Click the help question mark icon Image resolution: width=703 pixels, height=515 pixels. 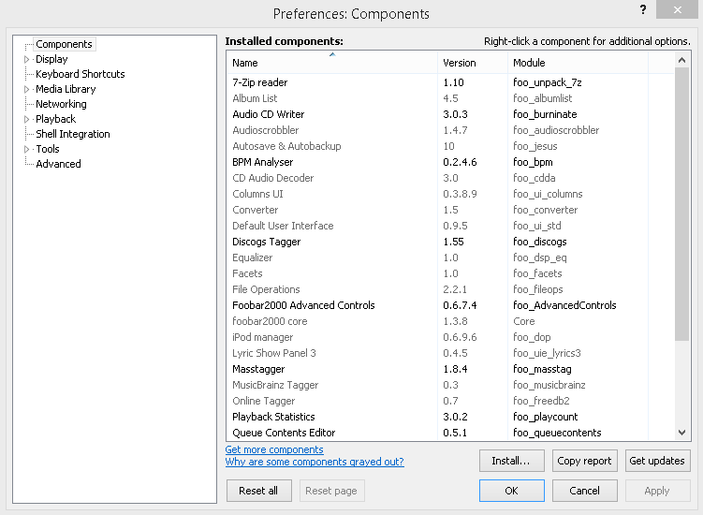pyautogui.click(x=643, y=9)
